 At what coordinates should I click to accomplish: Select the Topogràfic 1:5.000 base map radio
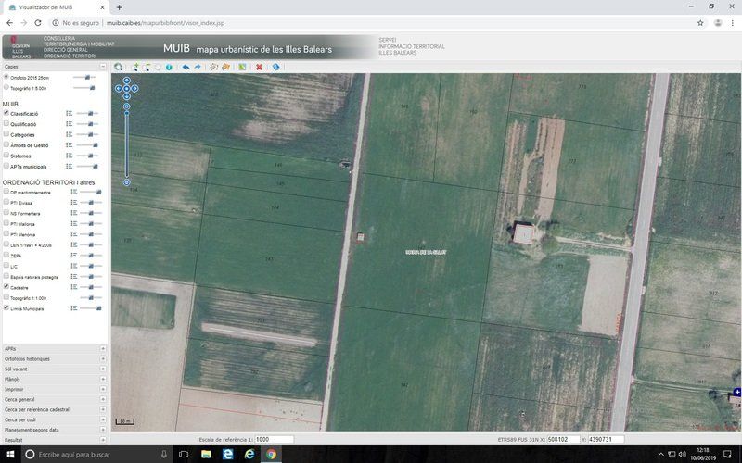point(6,88)
